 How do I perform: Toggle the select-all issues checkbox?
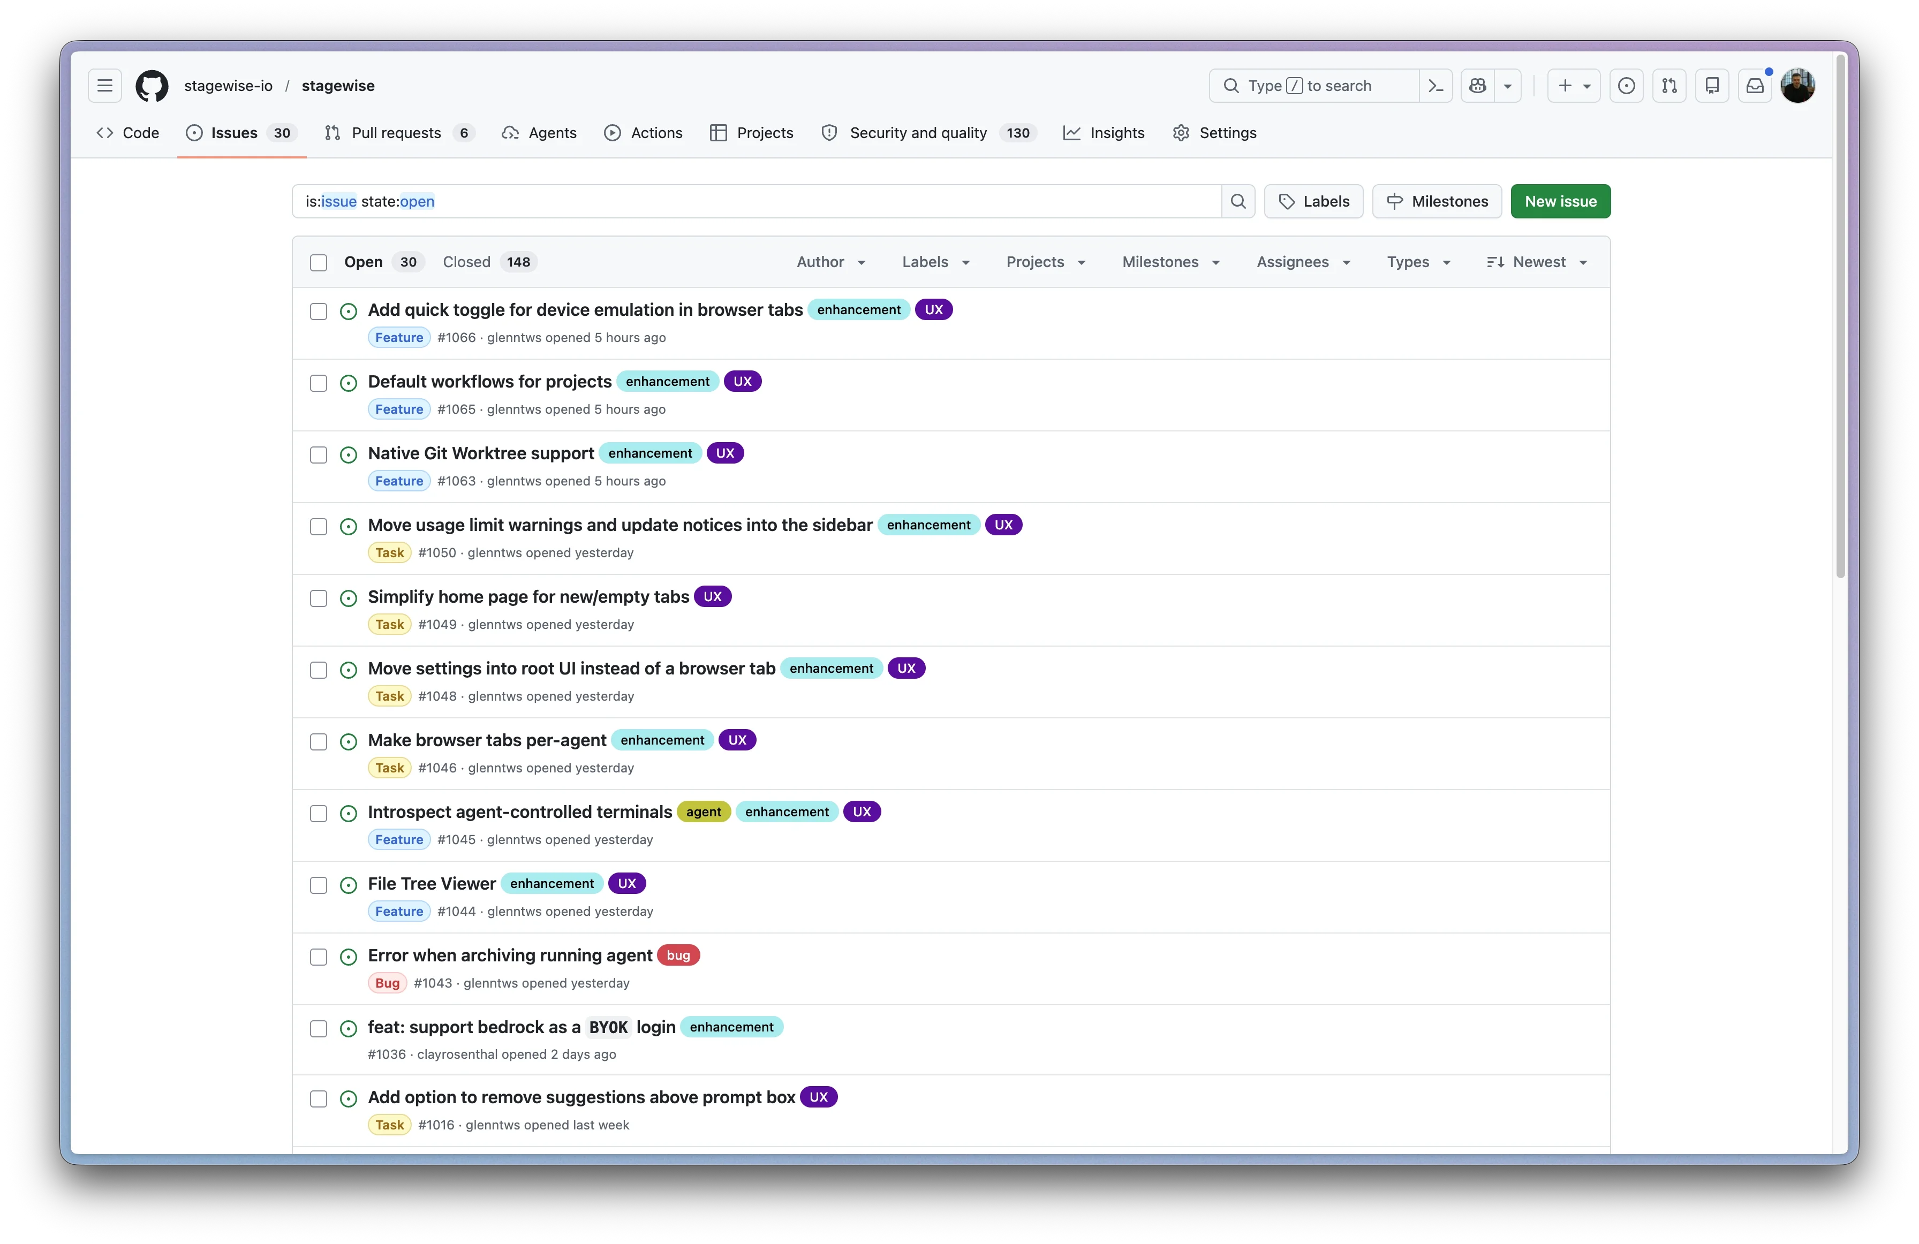[x=319, y=263]
